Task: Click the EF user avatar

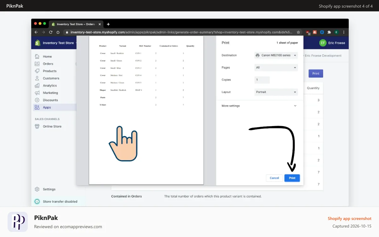Action: pyautogui.click(x=322, y=43)
